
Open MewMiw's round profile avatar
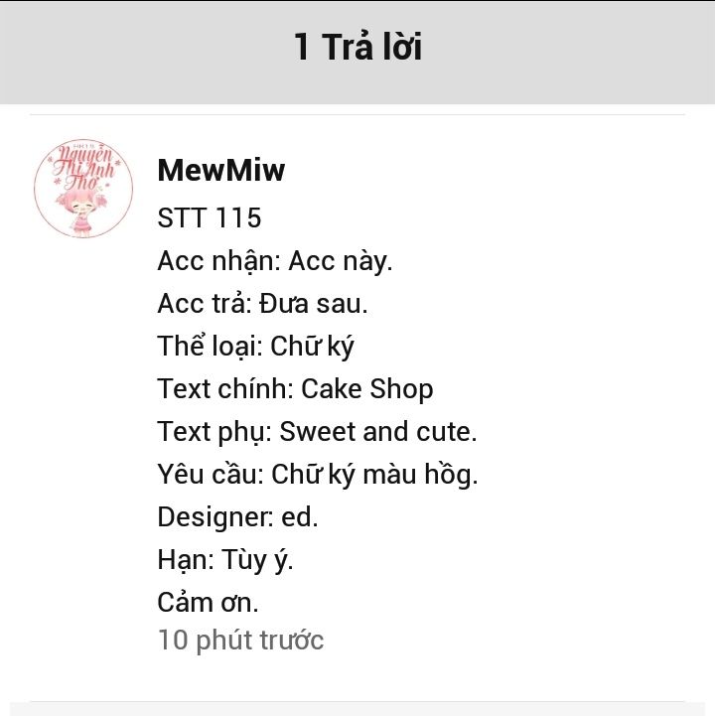pos(83,188)
